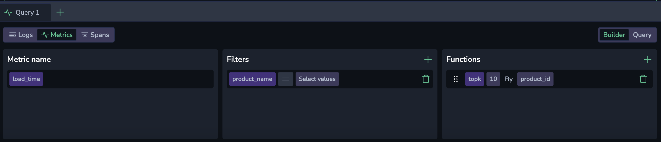Click the pulse icon on Query 1 tab
Screen dimensions: 661x142
pyautogui.click(x=8, y=12)
